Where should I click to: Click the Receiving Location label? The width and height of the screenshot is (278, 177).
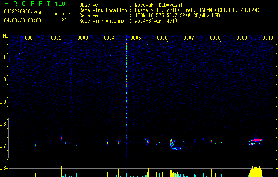(103, 10)
